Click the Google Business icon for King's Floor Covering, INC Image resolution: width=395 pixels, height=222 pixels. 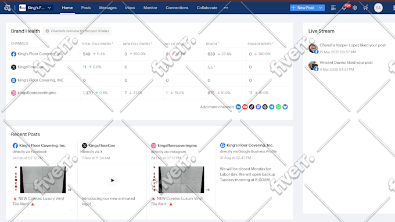click(13, 80)
